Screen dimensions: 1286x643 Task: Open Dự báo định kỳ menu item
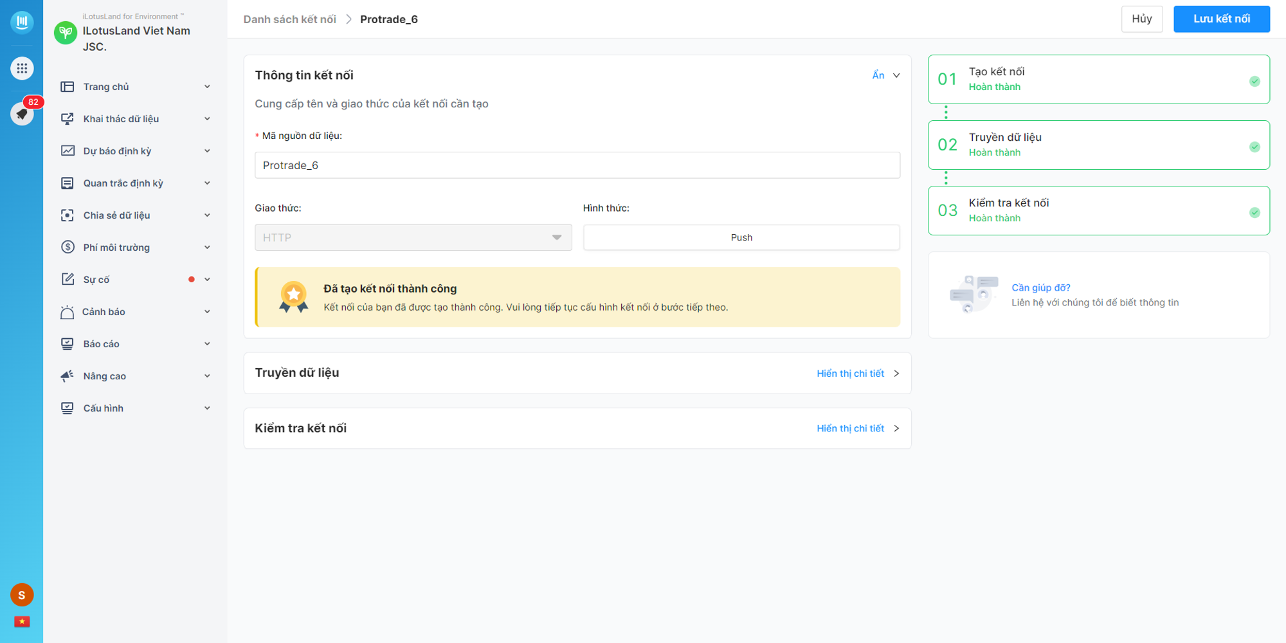[x=136, y=150]
